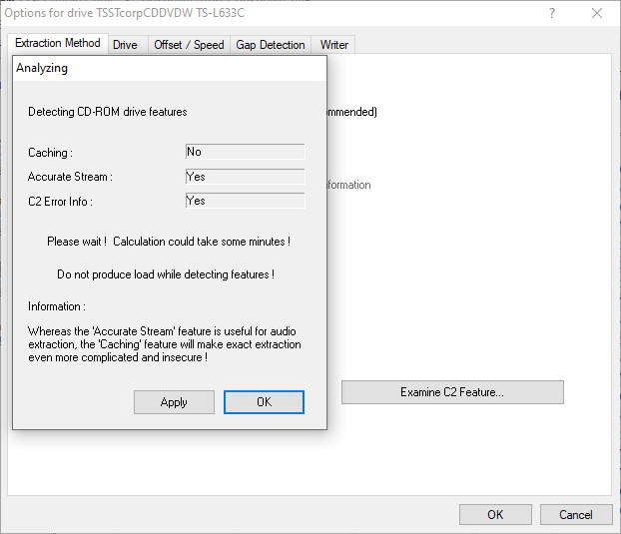
Task: Click the Please wait calculation message
Action: pyautogui.click(x=169, y=242)
